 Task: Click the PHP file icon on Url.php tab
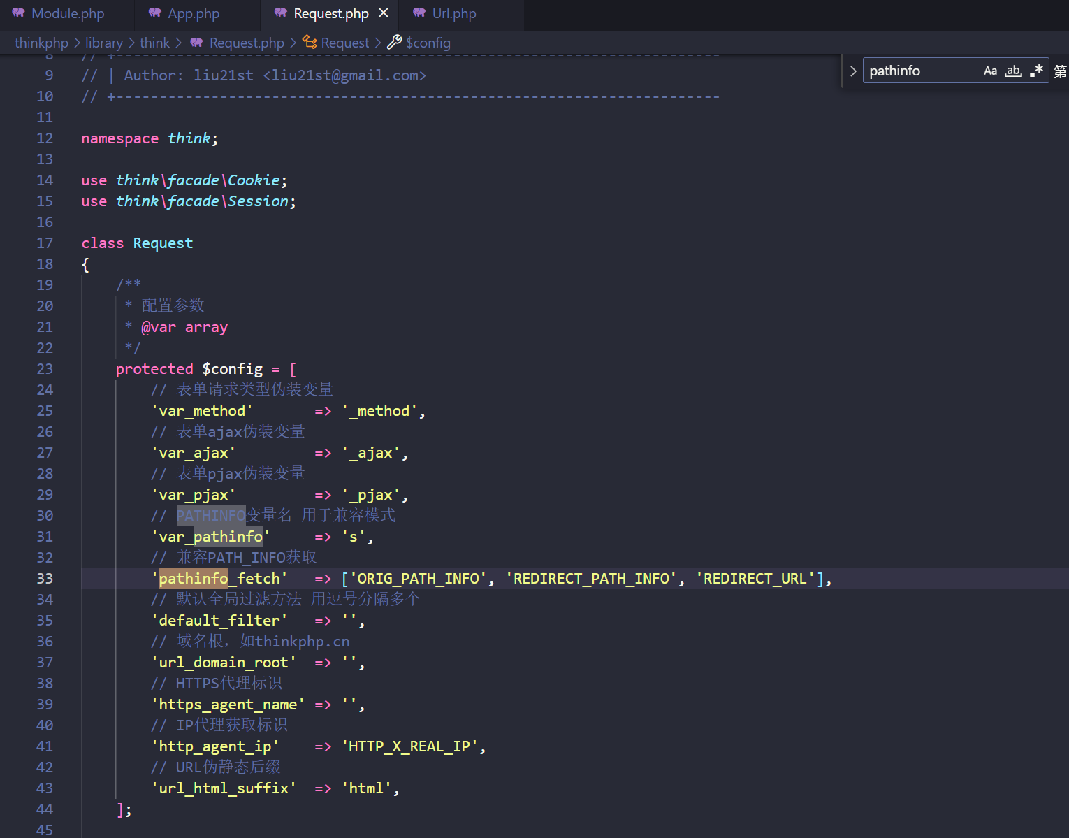[x=419, y=13]
